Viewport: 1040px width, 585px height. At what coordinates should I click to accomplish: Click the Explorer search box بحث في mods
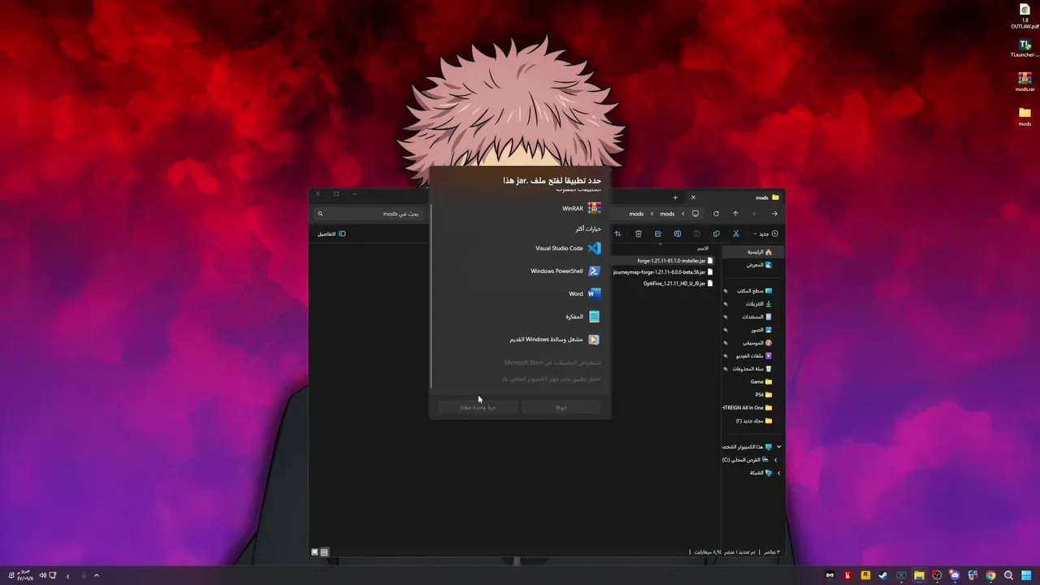(x=370, y=214)
